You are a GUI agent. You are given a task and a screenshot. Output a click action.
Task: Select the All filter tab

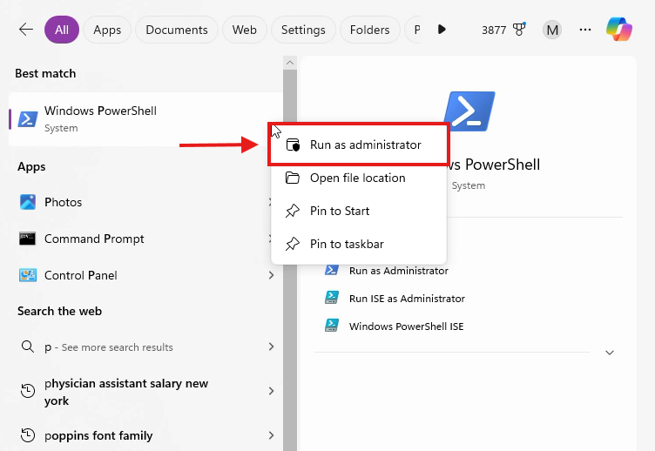[62, 30]
